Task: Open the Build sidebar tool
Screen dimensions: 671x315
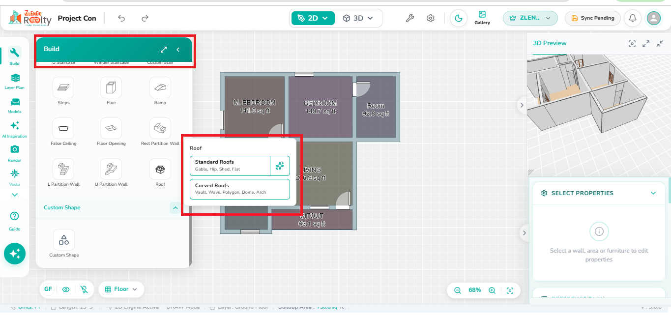Action: point(15,56)
